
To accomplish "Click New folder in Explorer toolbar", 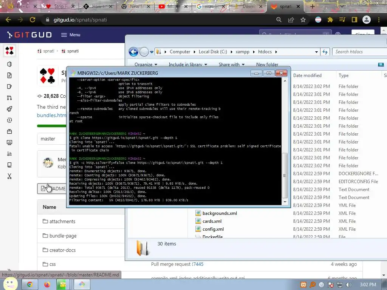I will click(267, 64).
